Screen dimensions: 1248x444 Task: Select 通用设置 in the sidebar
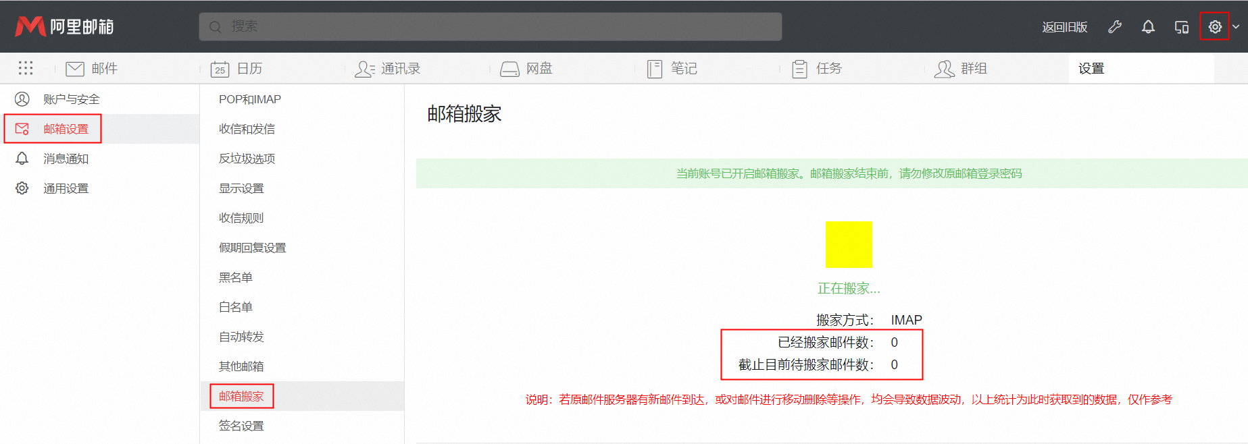(x=66, y=188)
